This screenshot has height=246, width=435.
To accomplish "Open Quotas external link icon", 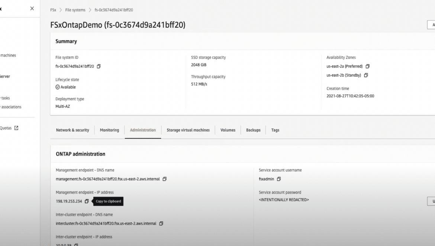I will (x=16, y=128).
